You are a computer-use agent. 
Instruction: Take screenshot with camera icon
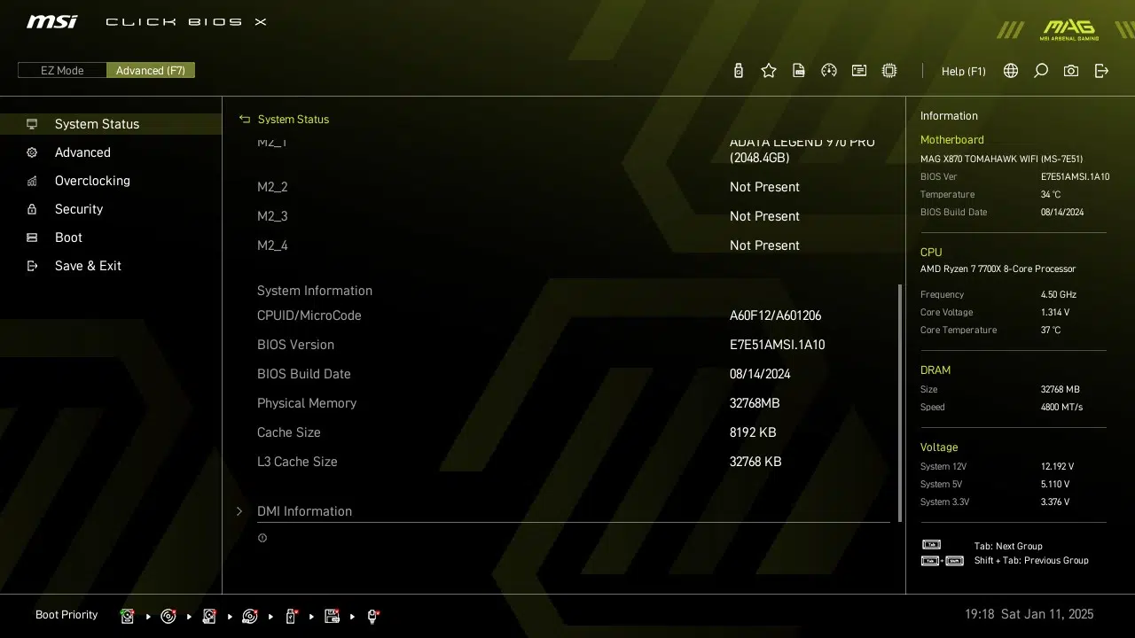1071,71
